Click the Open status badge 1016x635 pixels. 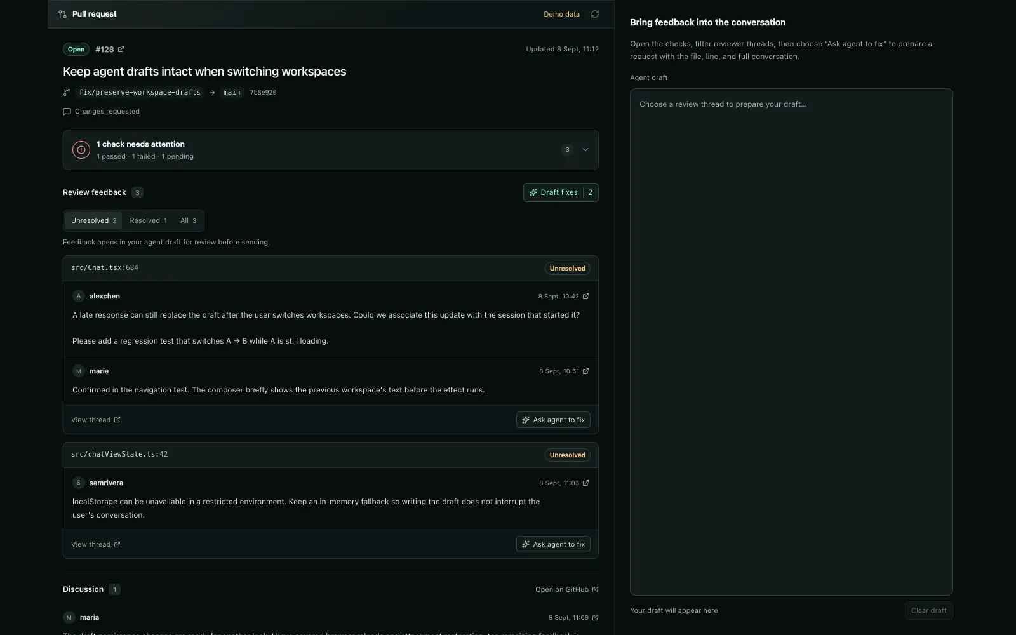pyautogui.click(x=76, y=50)
